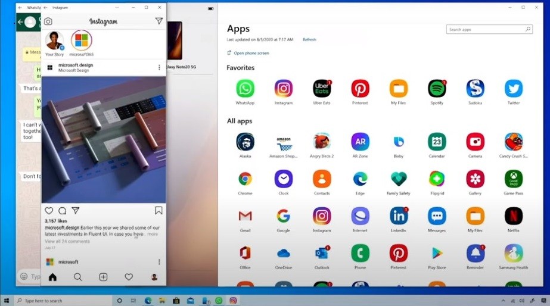Open microsoft.design post options menu
The height and width of the screenshot is (306, 550).
(159, 67)
